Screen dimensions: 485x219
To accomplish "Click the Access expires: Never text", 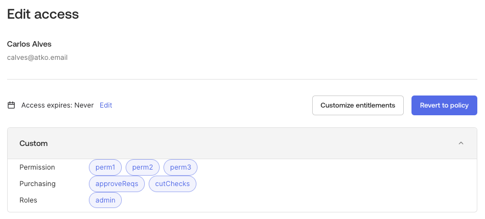I will pos(57,105).
